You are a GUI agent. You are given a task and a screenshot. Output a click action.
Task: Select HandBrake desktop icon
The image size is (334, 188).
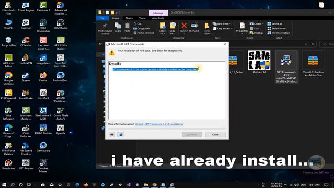pos(26,95)
